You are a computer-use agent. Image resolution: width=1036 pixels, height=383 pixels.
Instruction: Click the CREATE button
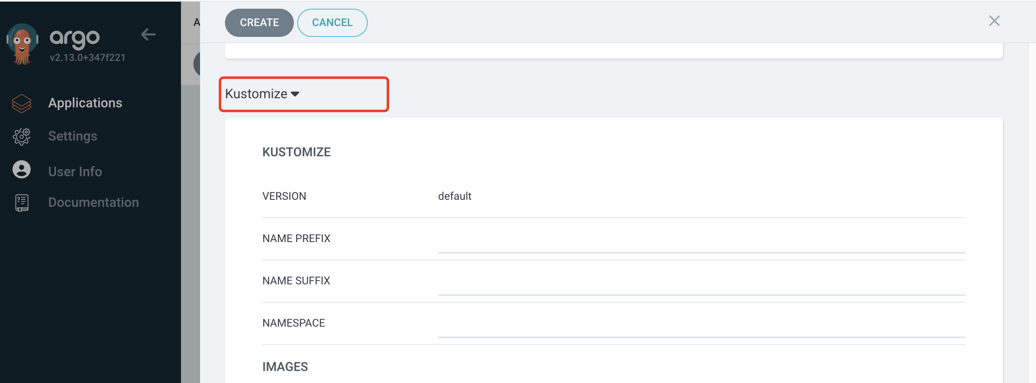(x=259, y=22)
